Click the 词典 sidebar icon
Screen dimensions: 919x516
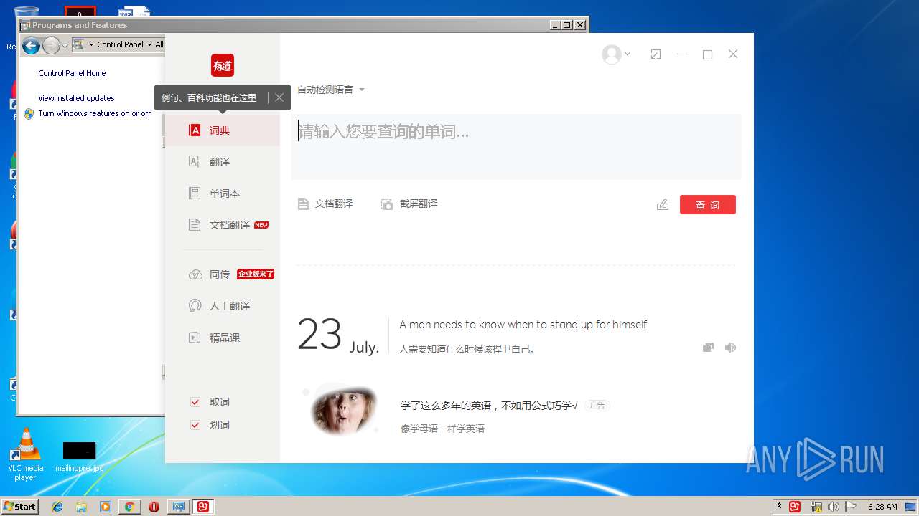point(195,130)
